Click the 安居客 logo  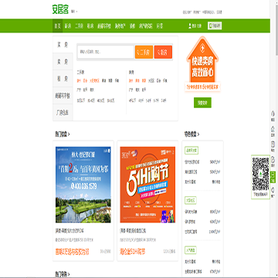pos(61,10)
